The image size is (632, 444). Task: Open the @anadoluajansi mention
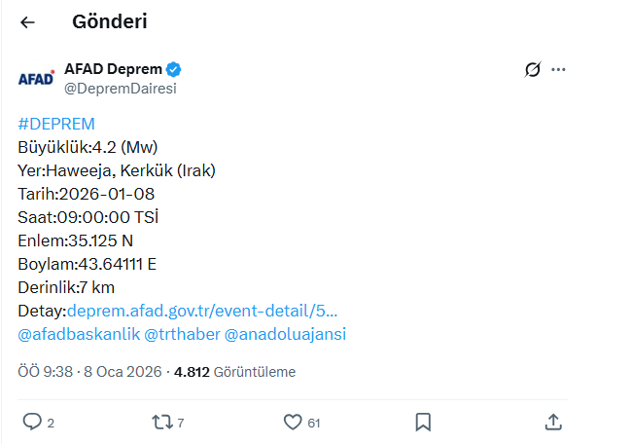[x=285, y=334]
